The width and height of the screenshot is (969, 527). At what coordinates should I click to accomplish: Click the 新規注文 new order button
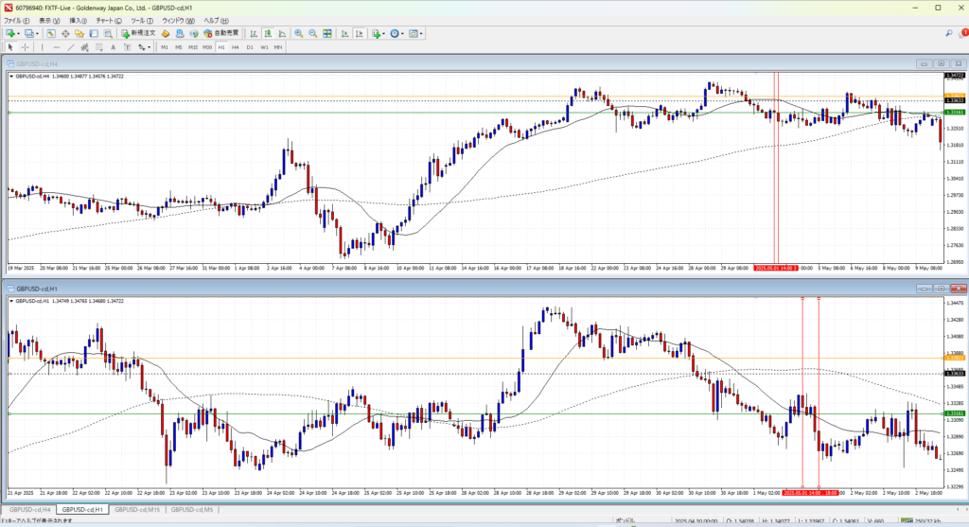[x=139, y=33]
